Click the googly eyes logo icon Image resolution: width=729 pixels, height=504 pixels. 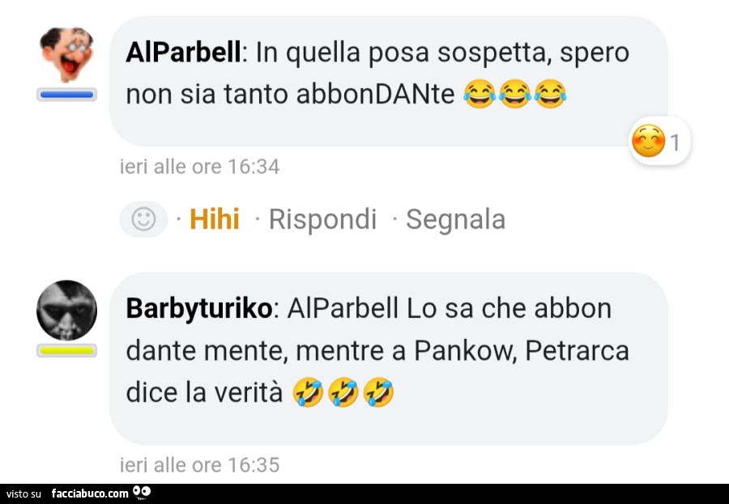(x=142, y=493)
